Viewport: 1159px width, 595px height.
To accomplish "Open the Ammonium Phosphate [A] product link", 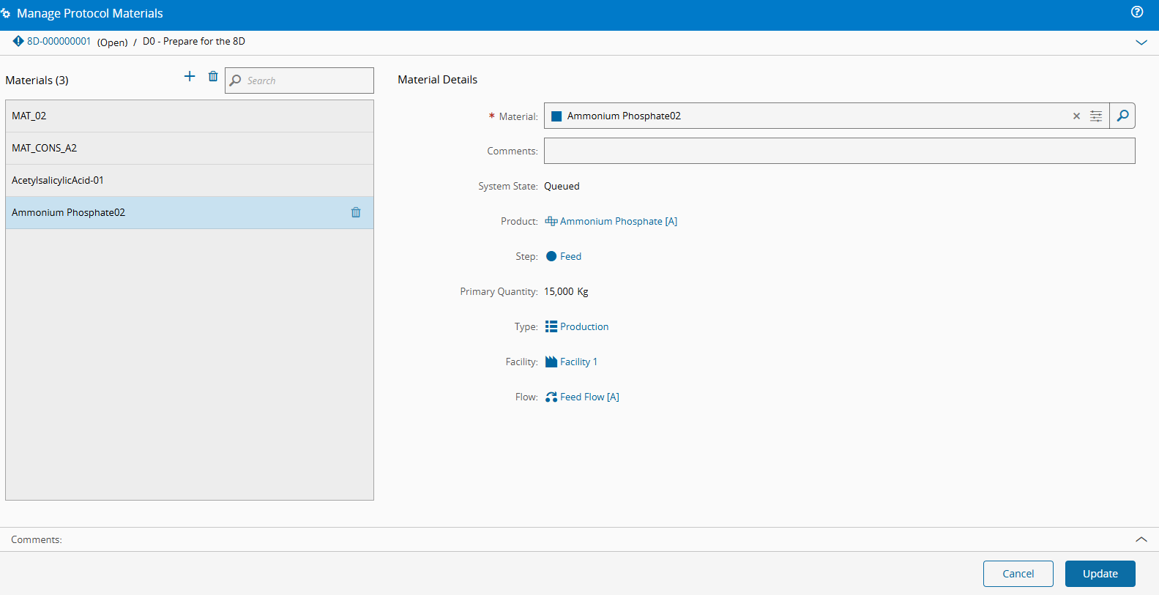I will 618,221.
